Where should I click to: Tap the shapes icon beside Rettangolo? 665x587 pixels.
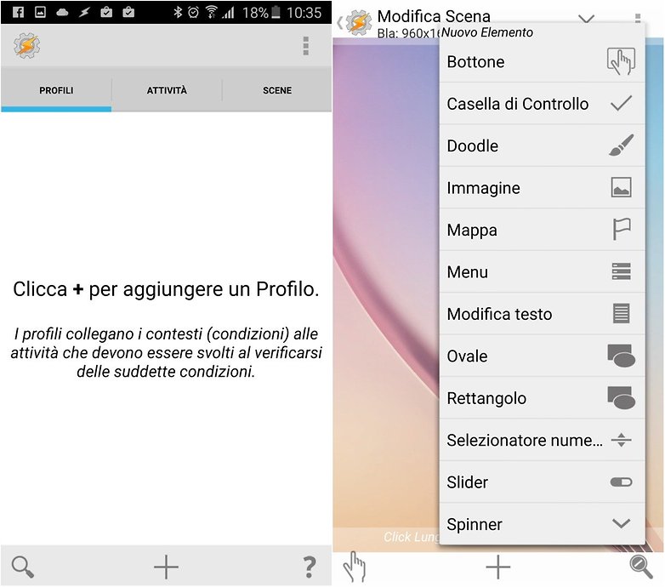point(622,397)
